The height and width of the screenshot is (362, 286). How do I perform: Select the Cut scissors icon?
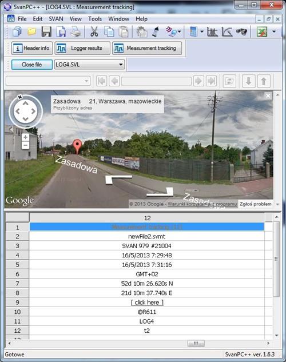point(94,31)
